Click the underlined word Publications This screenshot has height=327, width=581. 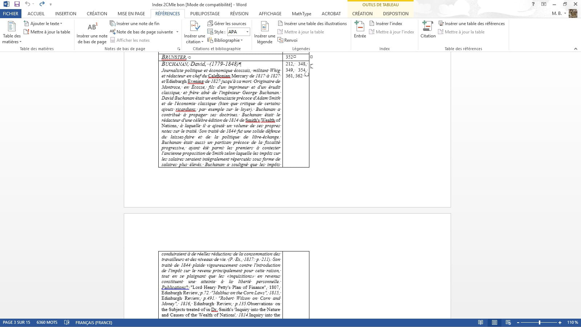tap(175, 287)
